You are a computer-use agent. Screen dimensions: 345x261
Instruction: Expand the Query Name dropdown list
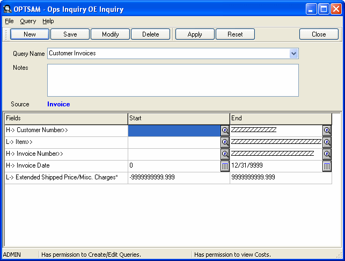293,53
